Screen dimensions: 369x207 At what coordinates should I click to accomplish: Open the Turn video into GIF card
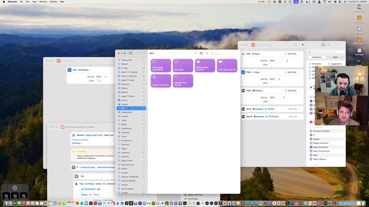[227, 66]
